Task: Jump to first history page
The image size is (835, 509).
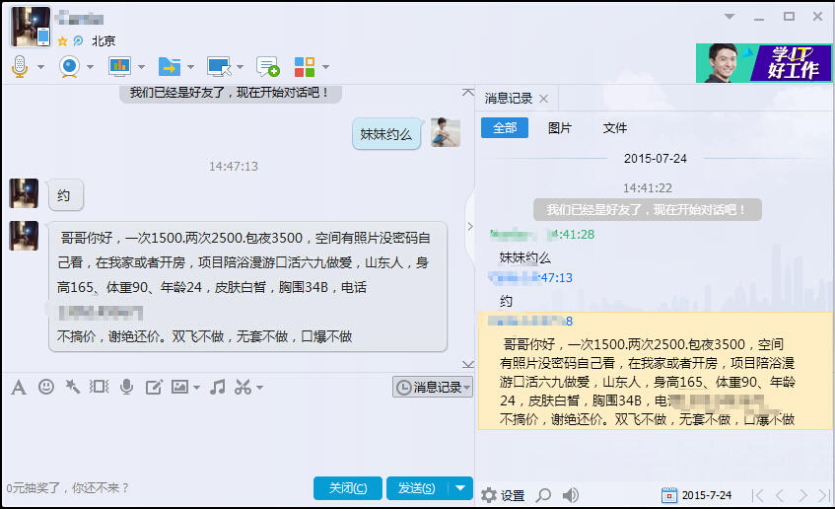Action: pos(758,495)
